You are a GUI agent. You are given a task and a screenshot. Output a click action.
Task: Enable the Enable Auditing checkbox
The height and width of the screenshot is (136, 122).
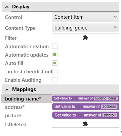55,80
